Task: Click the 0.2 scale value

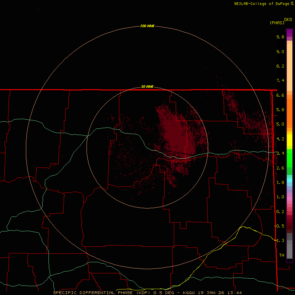Action: [x=280, y=212]
